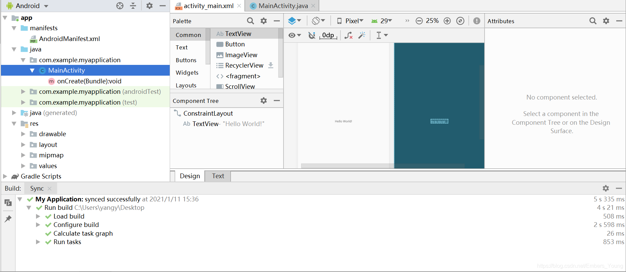Expand the Run tasks step
The width and height of the screenshot is (626, 272).
[x=38, y=242]
